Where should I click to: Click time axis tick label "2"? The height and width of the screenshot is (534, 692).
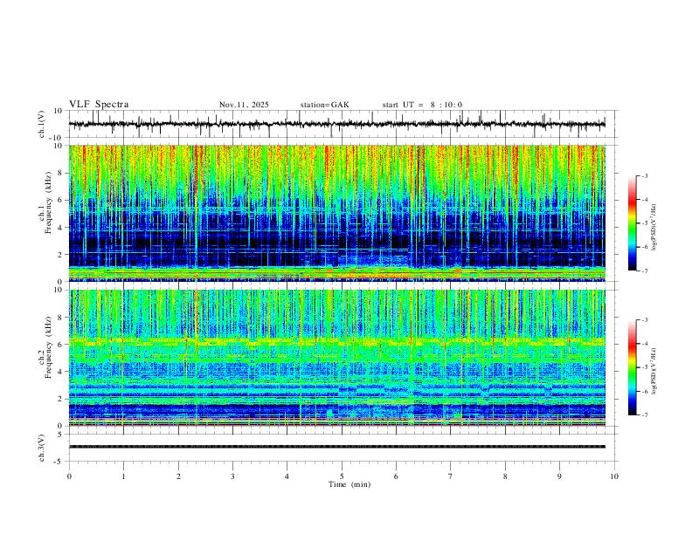178,476
